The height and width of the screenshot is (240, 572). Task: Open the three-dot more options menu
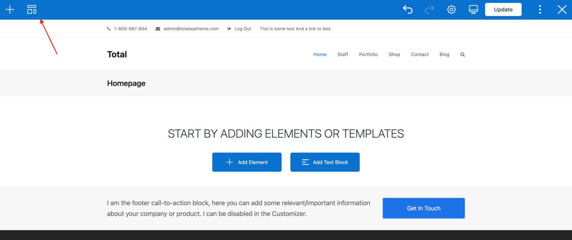coord(540,10)
